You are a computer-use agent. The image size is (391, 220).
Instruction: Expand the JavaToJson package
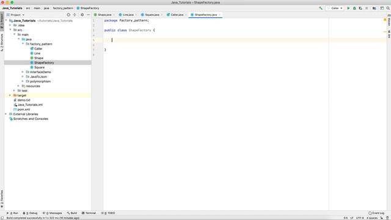[23, 76]
